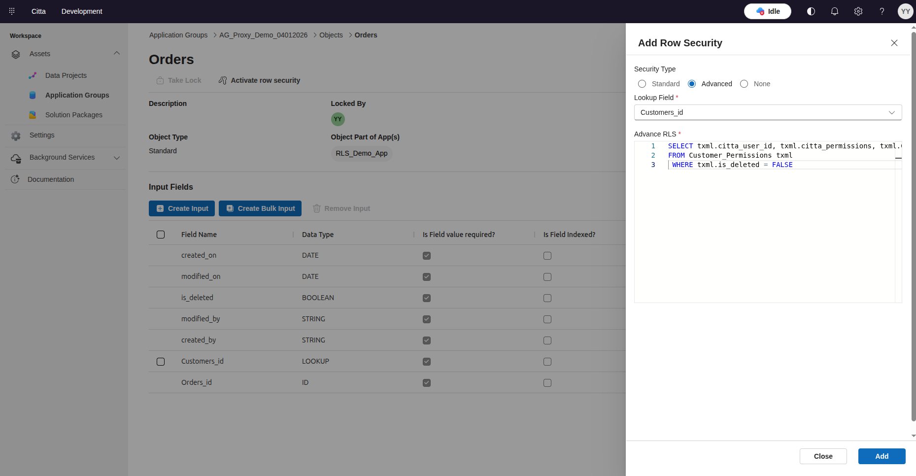Click the Add button
The height and width of the screenshot is (476, 916).
coord(881,456)
